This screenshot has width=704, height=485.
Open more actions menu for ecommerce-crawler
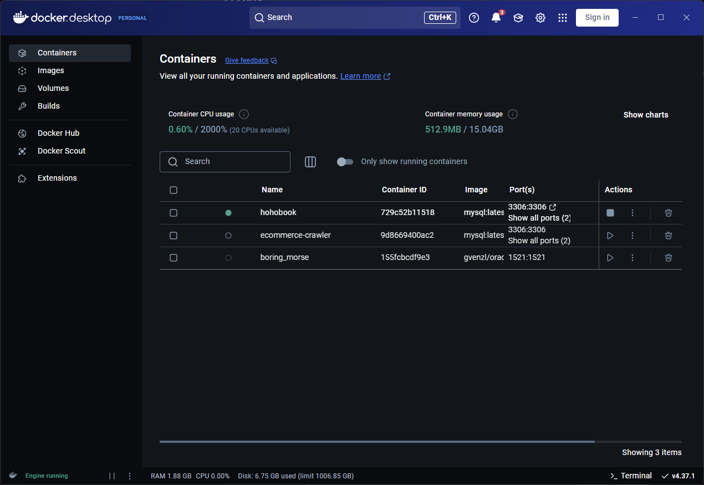tap(632, 236)
